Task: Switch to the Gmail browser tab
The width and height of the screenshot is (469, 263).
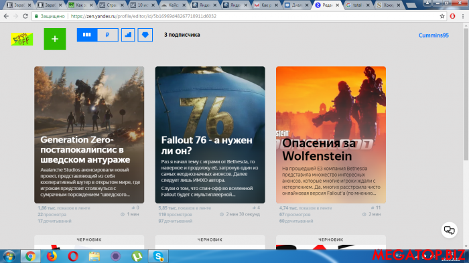Action: 265,5
